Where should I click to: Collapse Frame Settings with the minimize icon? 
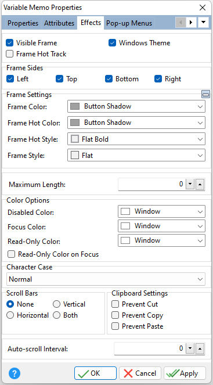pos(205,94)
